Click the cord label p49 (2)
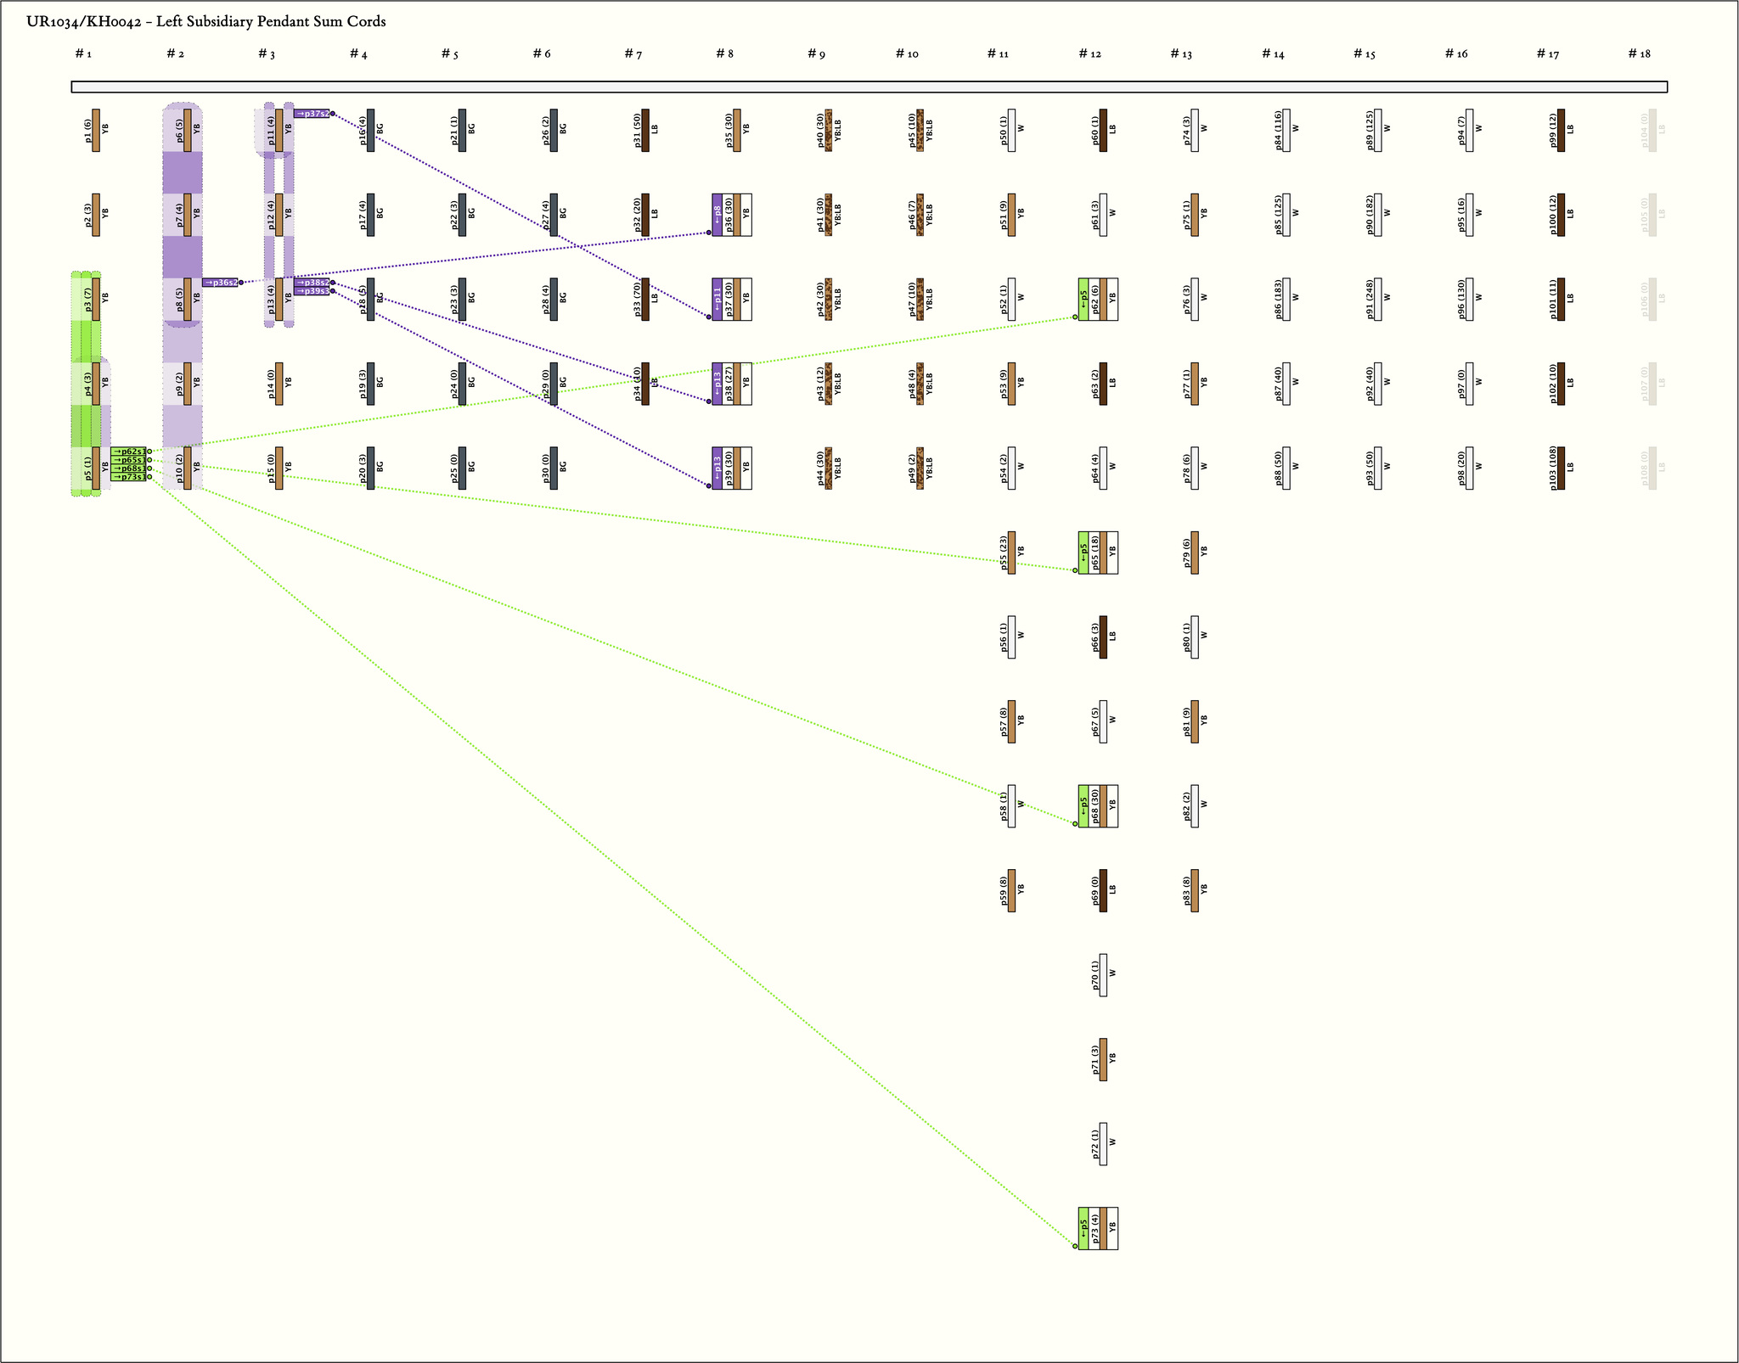 click(x=913, y=468)
